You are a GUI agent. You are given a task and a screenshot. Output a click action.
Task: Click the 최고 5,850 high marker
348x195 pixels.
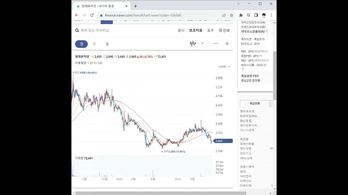pyautogui.click(x=85, y=72)
